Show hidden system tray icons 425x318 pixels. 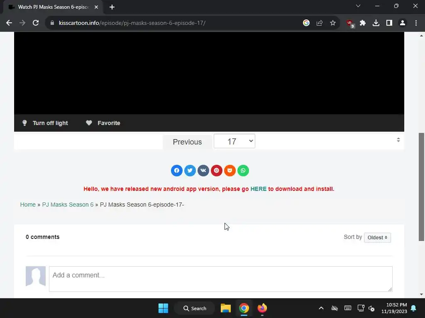(321, 308)
